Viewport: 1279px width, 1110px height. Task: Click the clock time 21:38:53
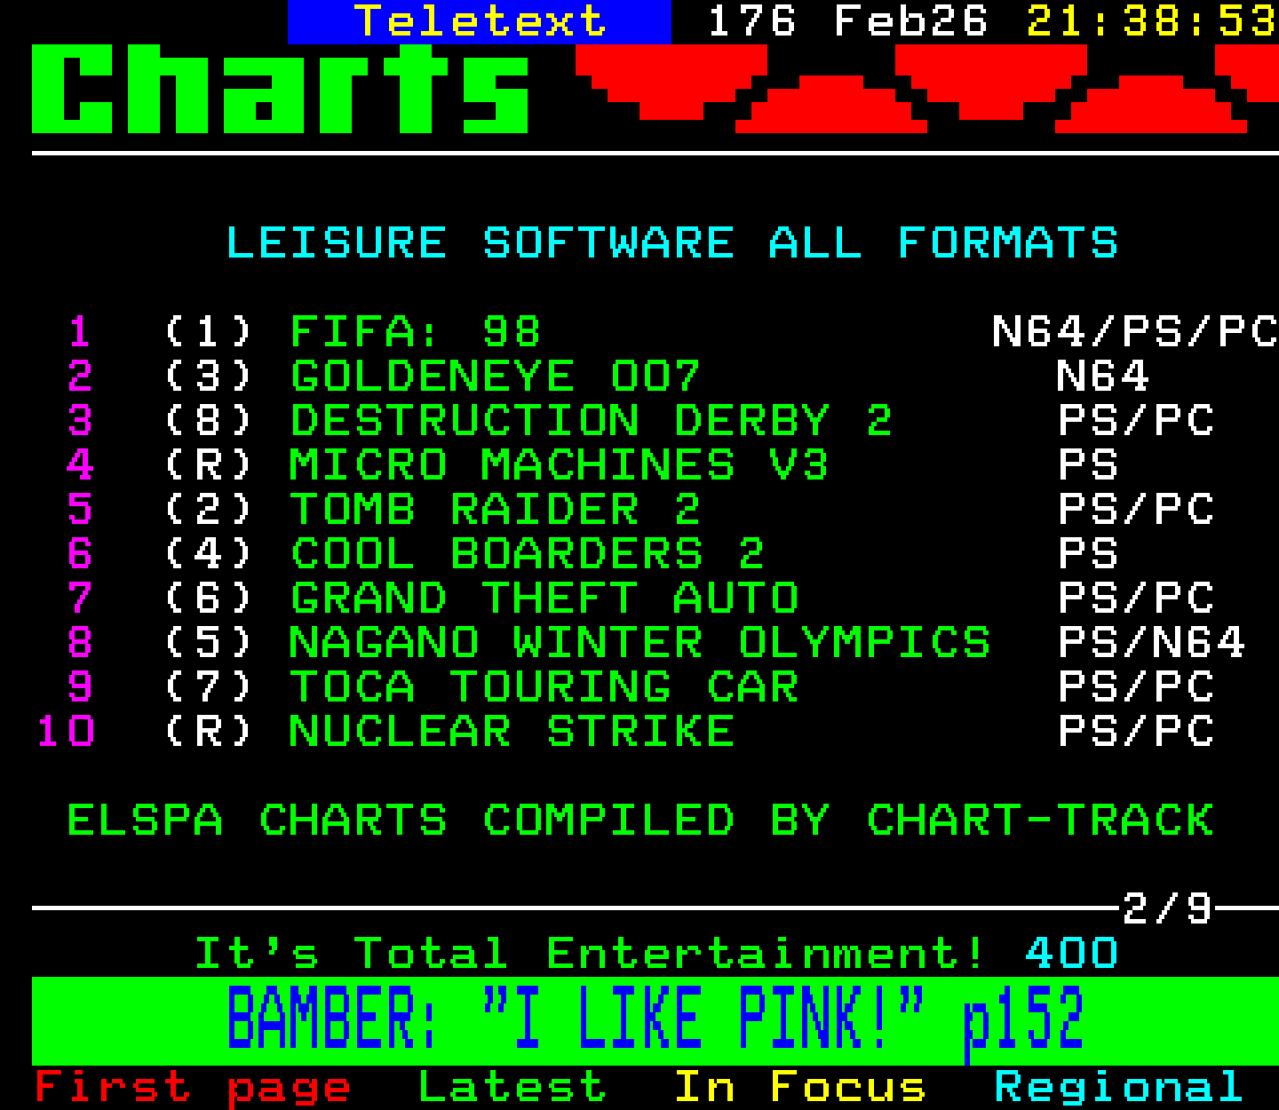pyautogui.click(x=1152, y=20)
